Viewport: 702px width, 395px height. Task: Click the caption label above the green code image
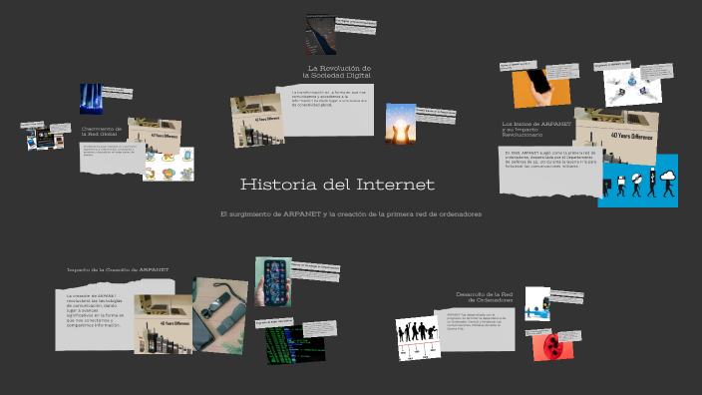[274, 322]
